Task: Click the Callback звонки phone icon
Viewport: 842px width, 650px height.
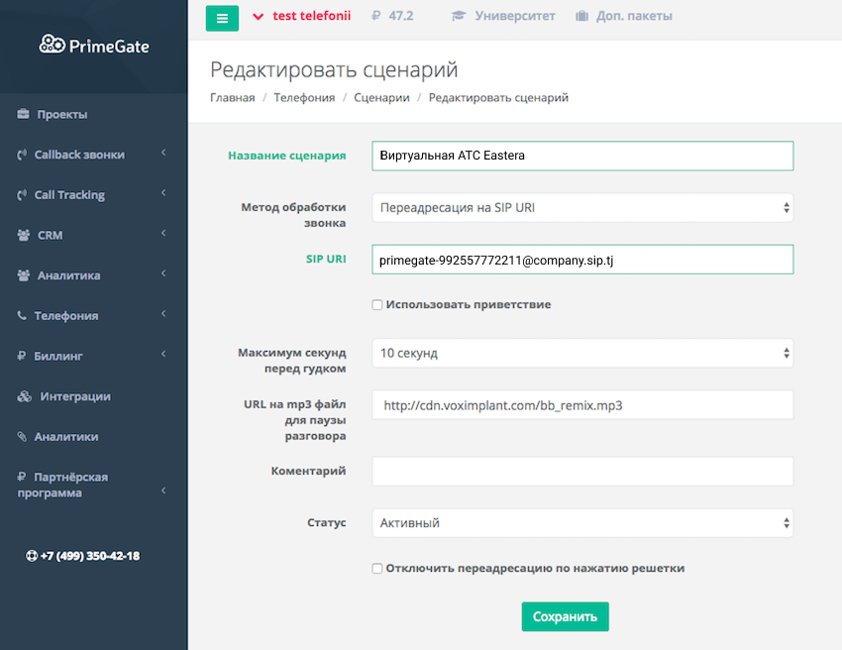Action: point(22,155)
